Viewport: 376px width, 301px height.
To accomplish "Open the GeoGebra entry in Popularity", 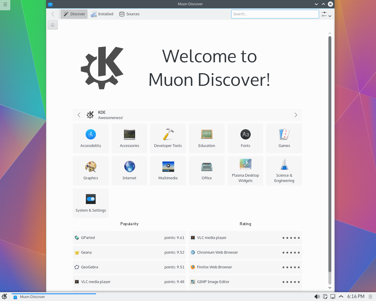I will [x=129, y=267].
